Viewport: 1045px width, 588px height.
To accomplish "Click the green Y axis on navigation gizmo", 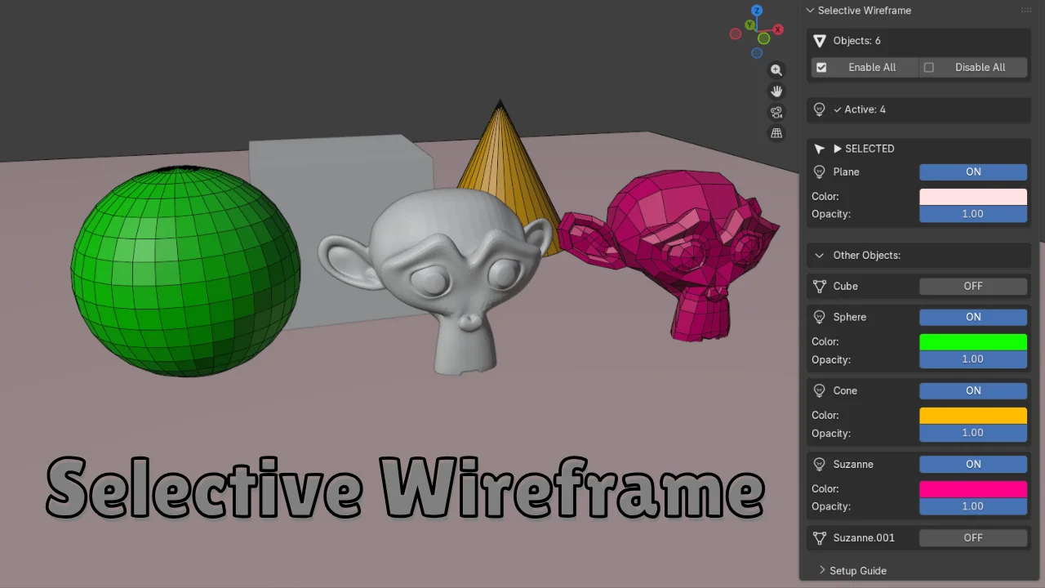I will pyautogui.click(x=749, y=25).
